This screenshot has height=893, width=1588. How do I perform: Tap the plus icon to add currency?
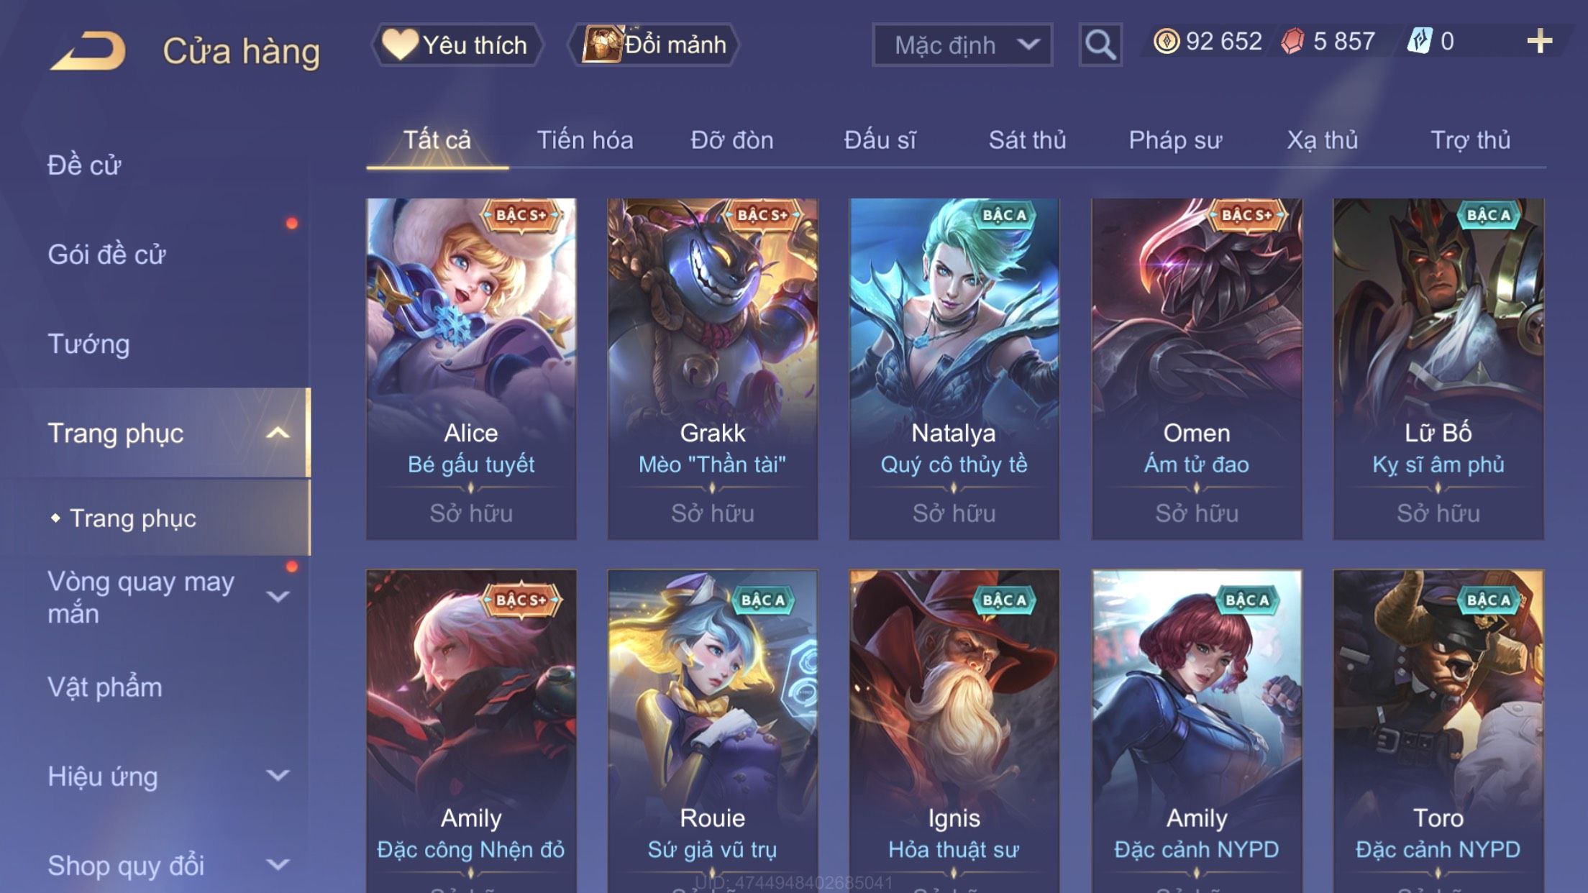[x=1539, y=42]
